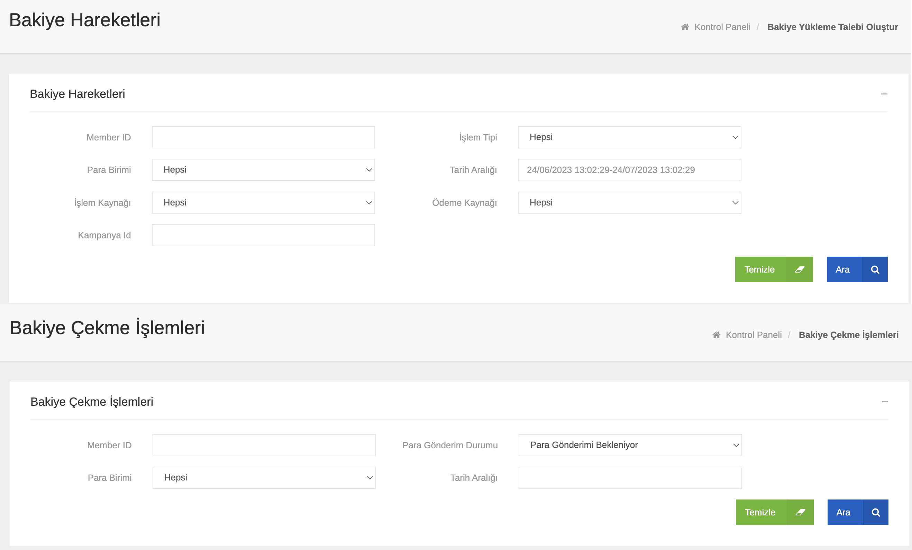Viewport: 912px width, 550px height.
Task: Click the Kontrol Paneli link in the Bakiye Çekme breadcrumb
Action: click(754, 335)
